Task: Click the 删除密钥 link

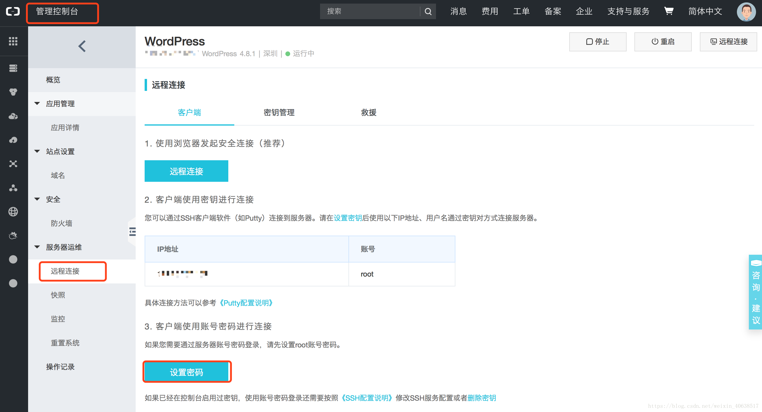Action: click(x=482, y=398)
